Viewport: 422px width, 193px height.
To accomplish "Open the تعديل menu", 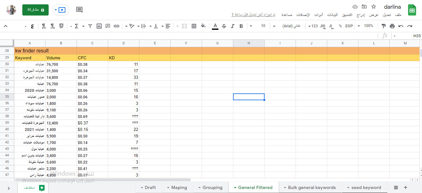I will tap(387, 15).
